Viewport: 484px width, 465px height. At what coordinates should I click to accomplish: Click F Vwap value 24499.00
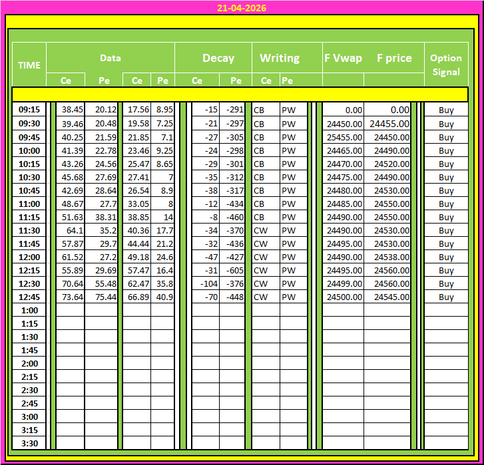click(x=343, y=283)
